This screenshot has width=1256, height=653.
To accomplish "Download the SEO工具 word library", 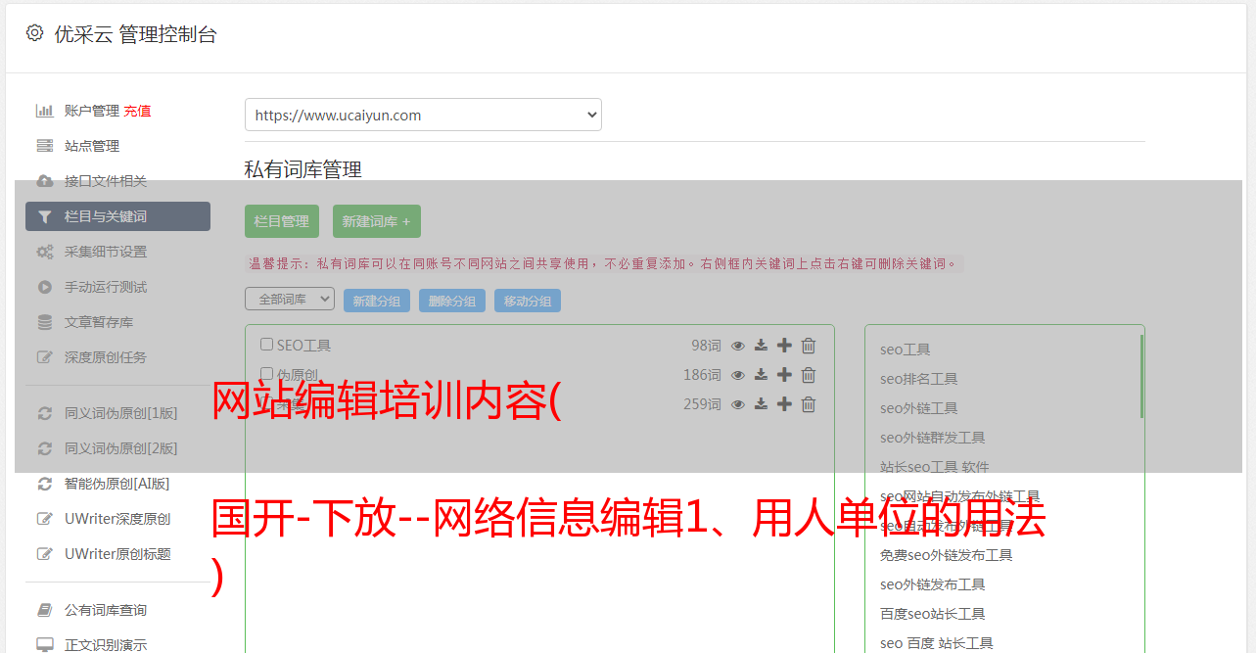I will click(x=761, y=346).
